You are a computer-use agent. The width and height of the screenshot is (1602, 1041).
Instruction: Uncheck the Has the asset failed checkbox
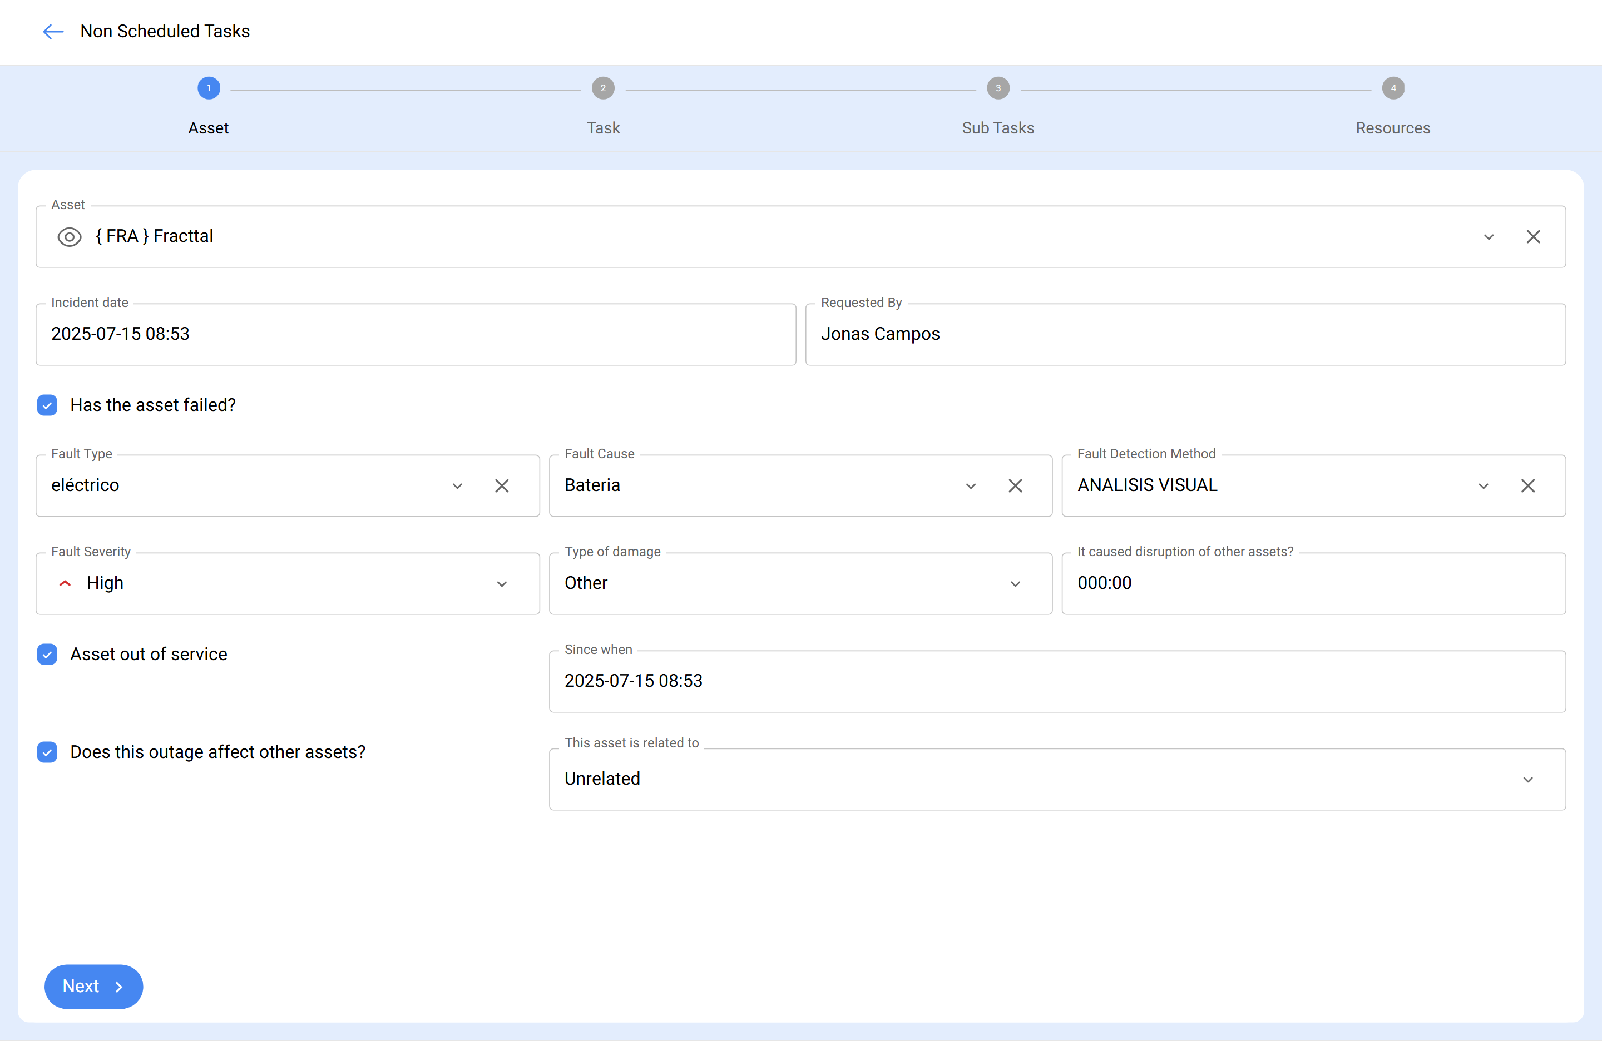point(47,405)
